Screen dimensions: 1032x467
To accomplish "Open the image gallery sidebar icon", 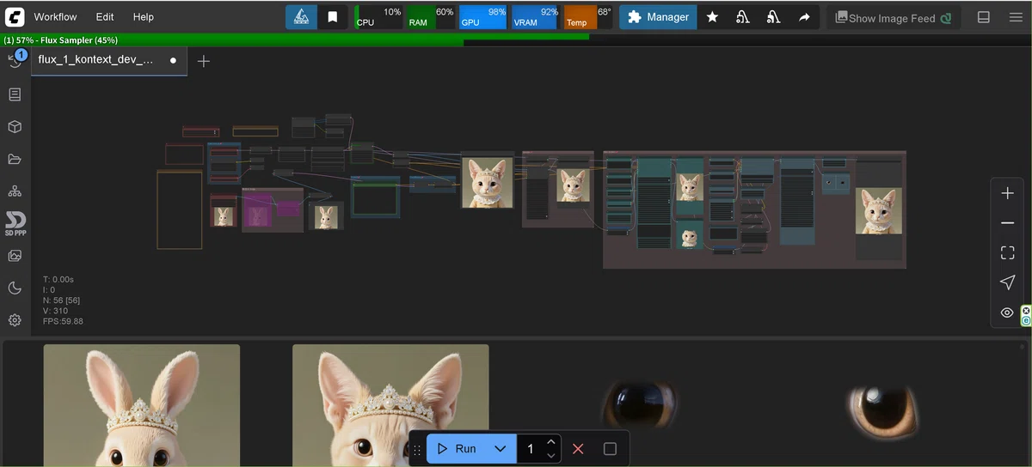I will (x=15, y=256).
